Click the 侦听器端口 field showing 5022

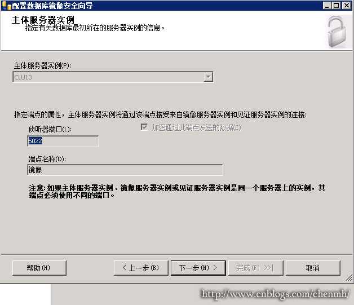(x=63, y=141)
